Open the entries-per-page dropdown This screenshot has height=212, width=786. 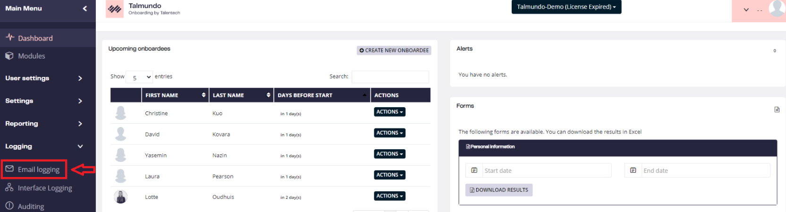[x=140, y=77]
